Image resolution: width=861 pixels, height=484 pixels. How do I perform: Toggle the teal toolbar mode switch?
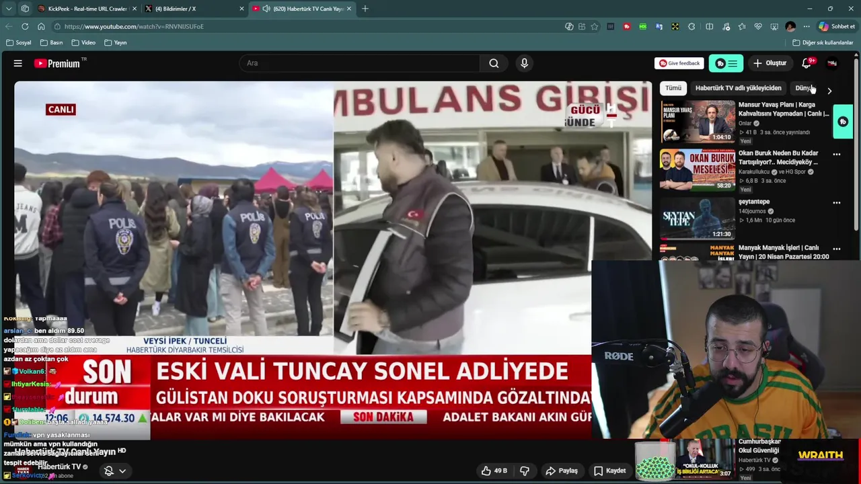(x=726, y=63)
